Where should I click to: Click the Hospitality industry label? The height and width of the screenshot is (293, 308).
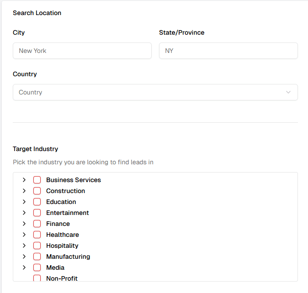(x=62, y=246)
